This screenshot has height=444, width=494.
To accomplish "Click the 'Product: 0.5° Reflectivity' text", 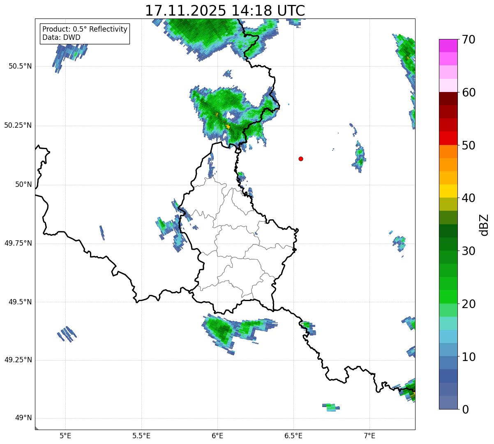I will 85,29.
